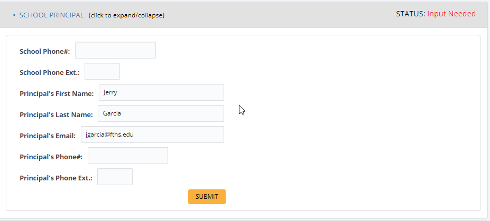Screen dimensions: 490x221
Task: Click the "(click to expand/collapse)" hint text
Action: click(126, 15)
